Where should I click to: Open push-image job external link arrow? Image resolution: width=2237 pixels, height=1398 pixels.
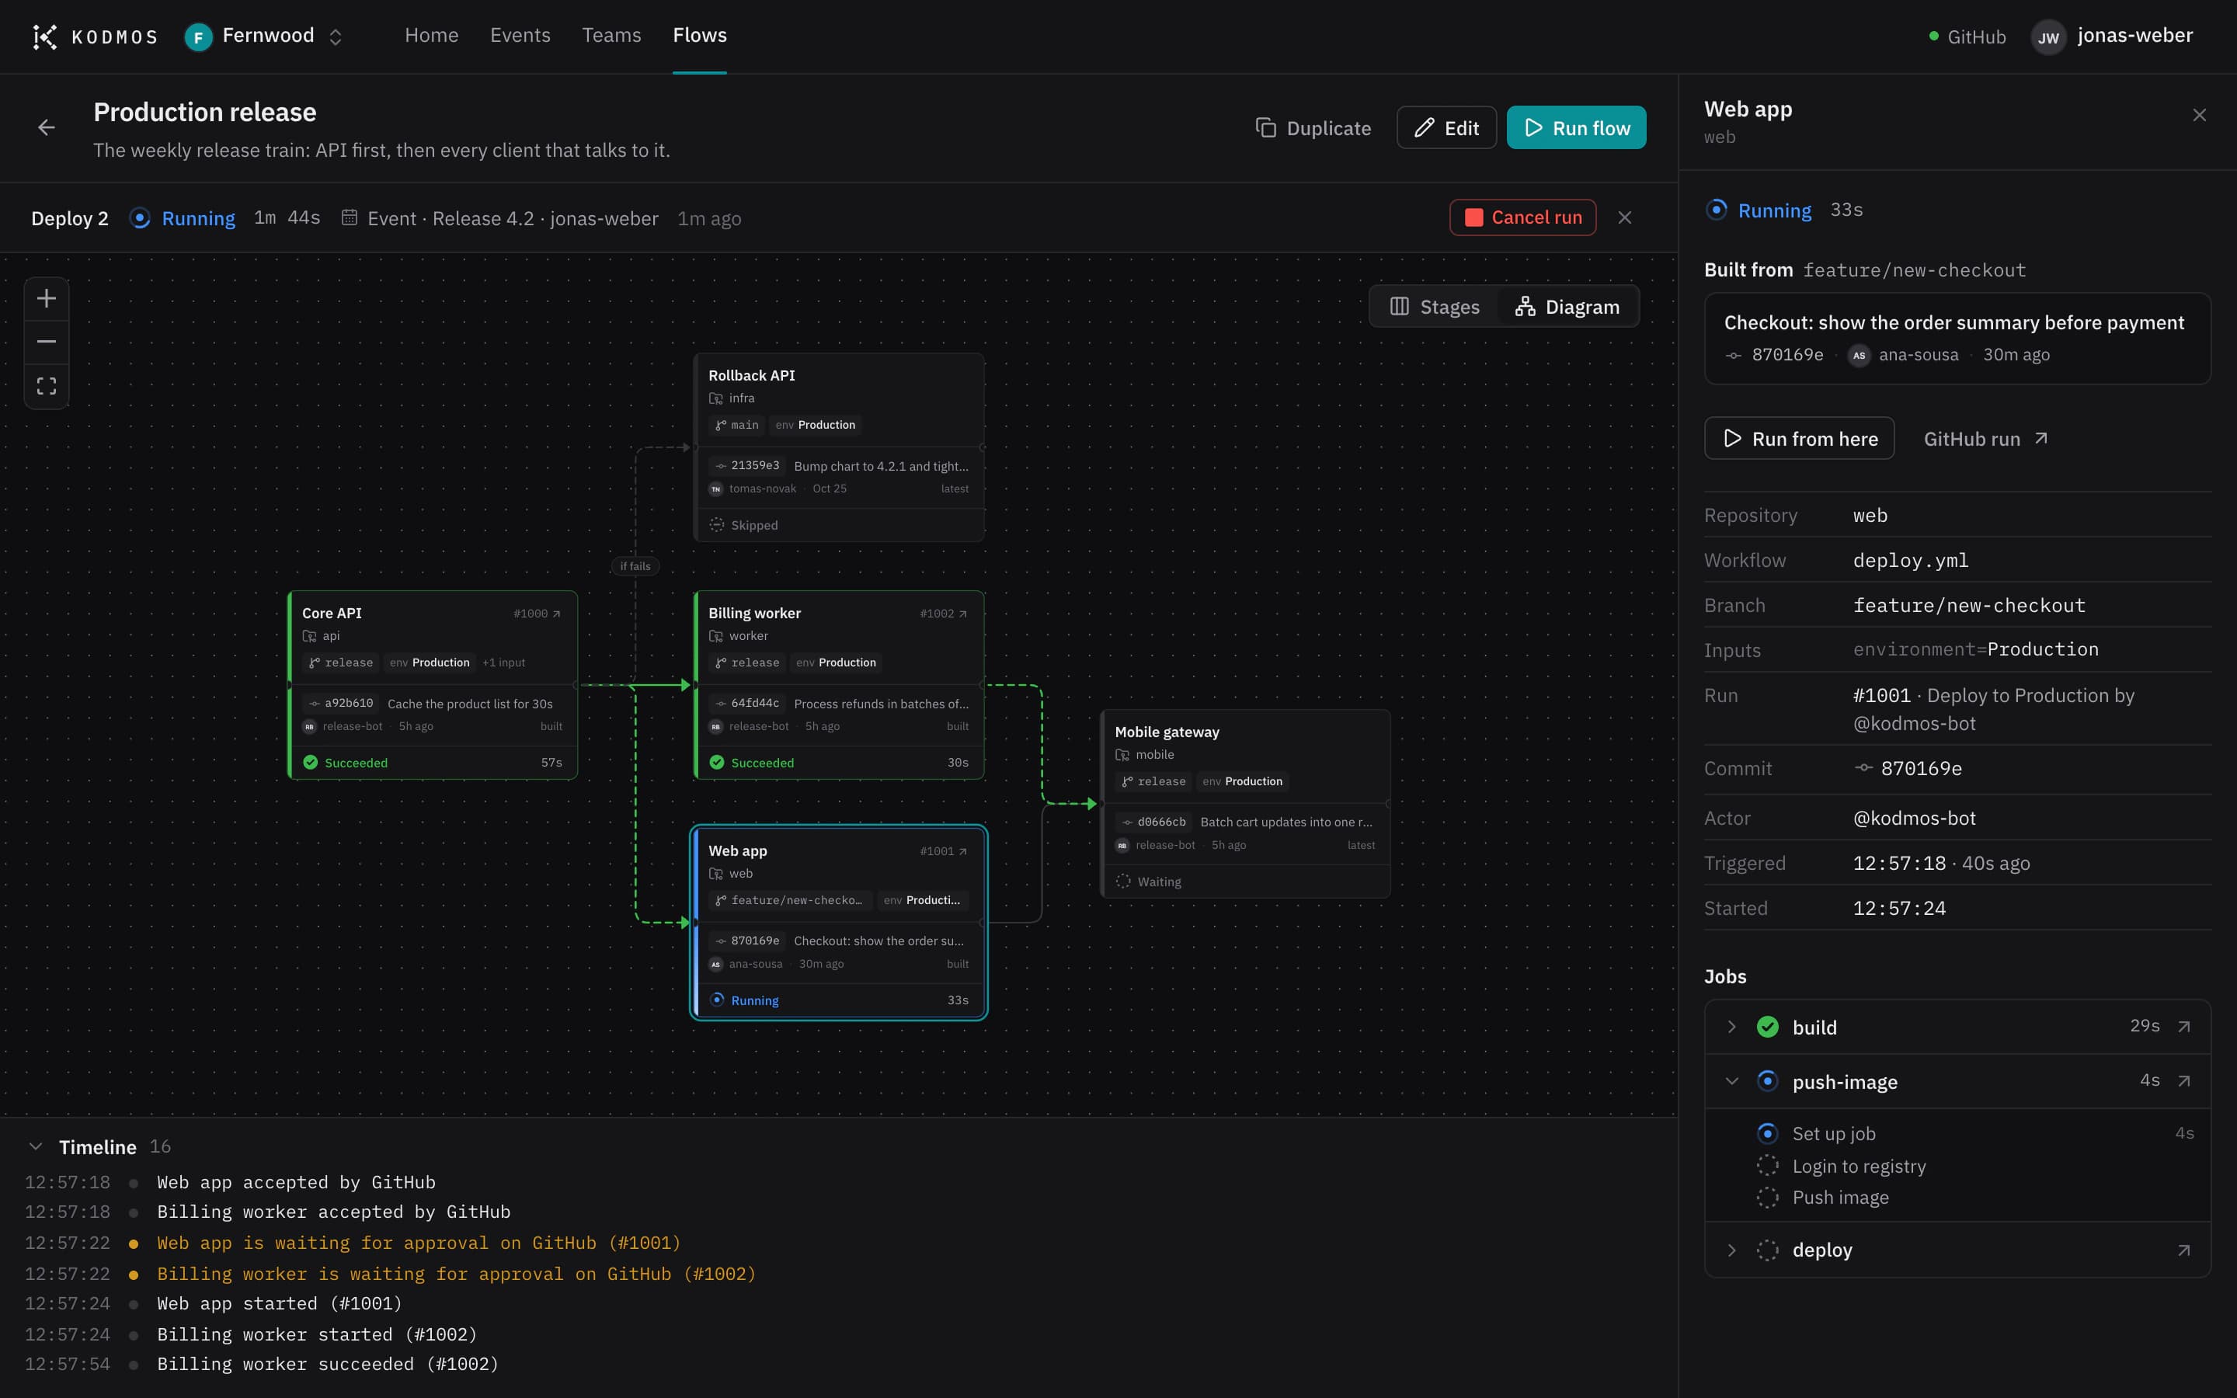(x=2183, y=1081)
